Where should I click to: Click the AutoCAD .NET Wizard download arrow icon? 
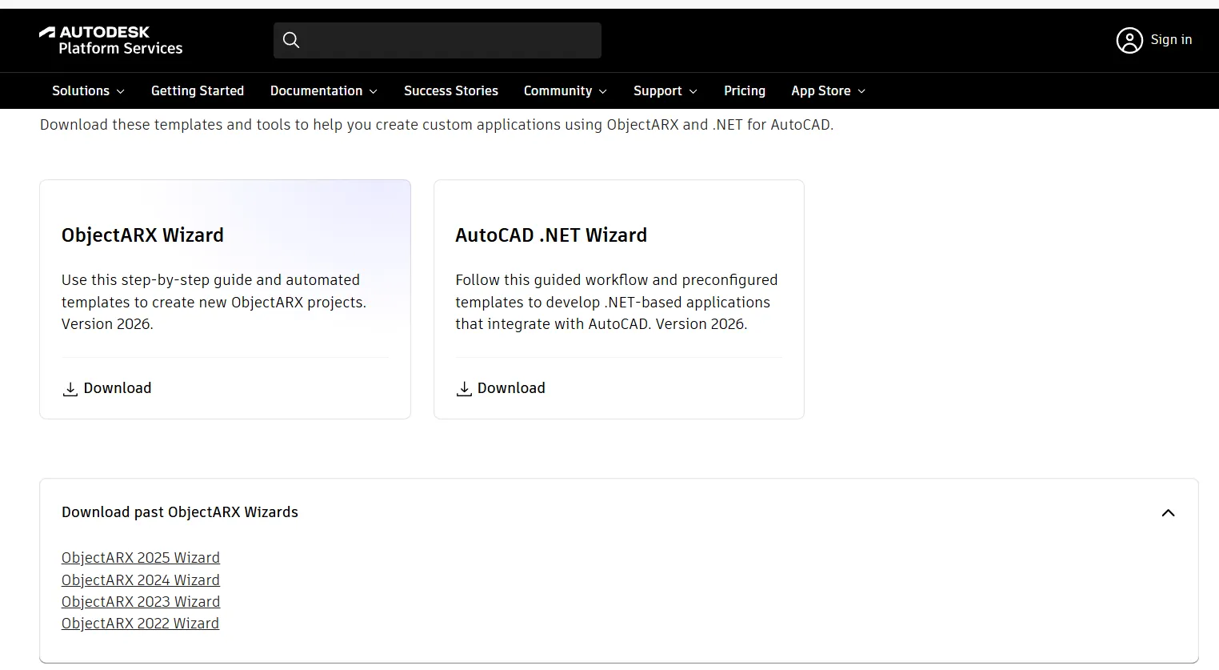pyautogui.click(x=464, y=389)
